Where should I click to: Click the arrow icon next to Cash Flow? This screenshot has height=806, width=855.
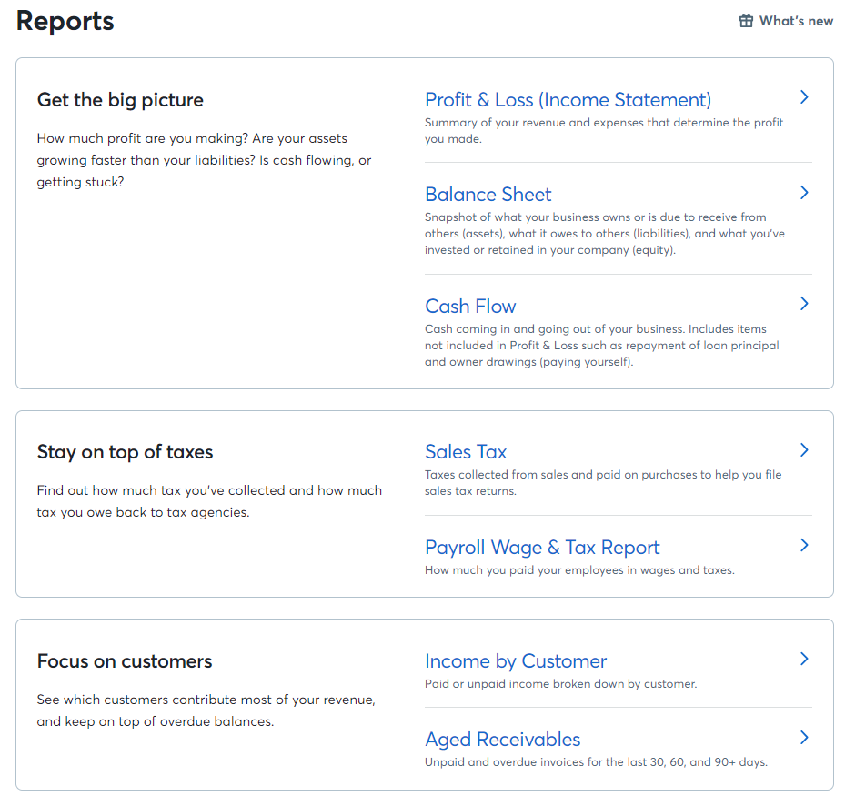tap(804, 304)
